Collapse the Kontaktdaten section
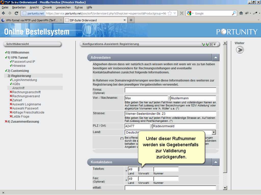 point(215,162)
